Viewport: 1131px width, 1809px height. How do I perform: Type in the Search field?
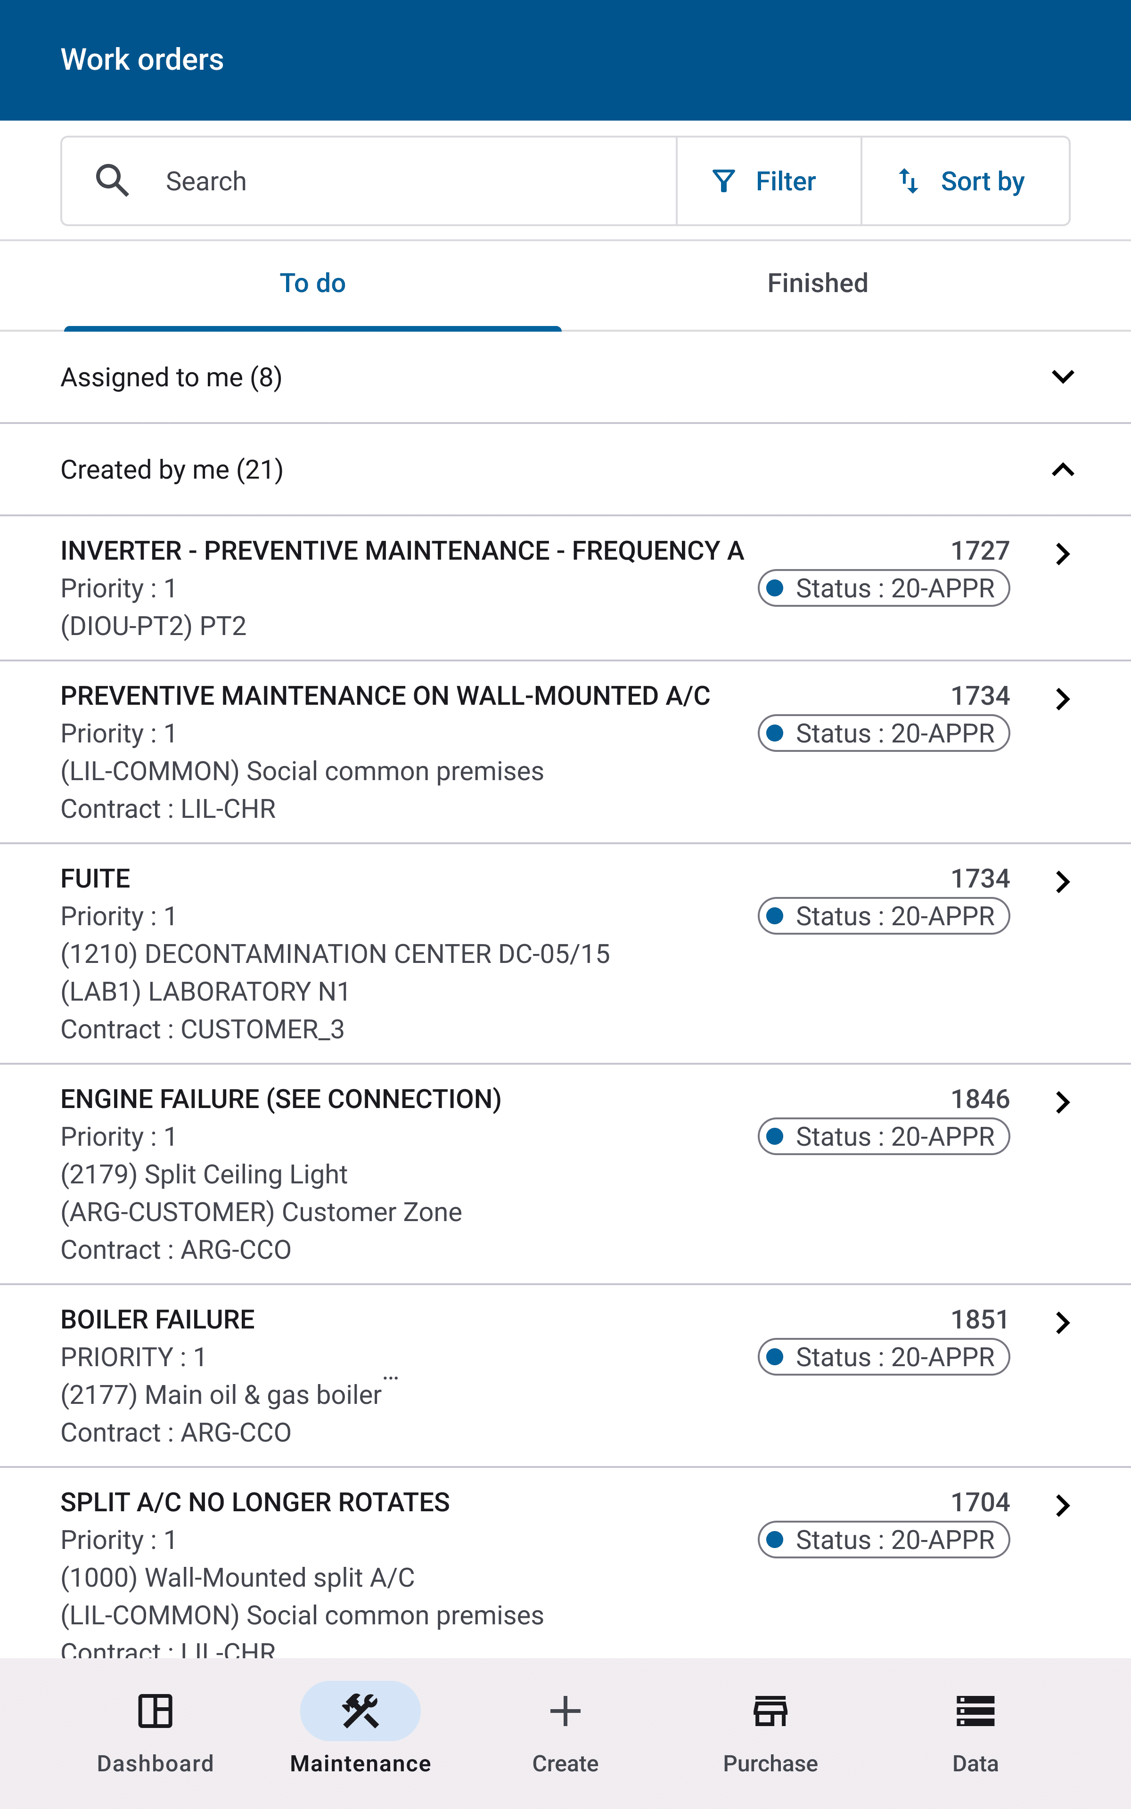[411, 181]
